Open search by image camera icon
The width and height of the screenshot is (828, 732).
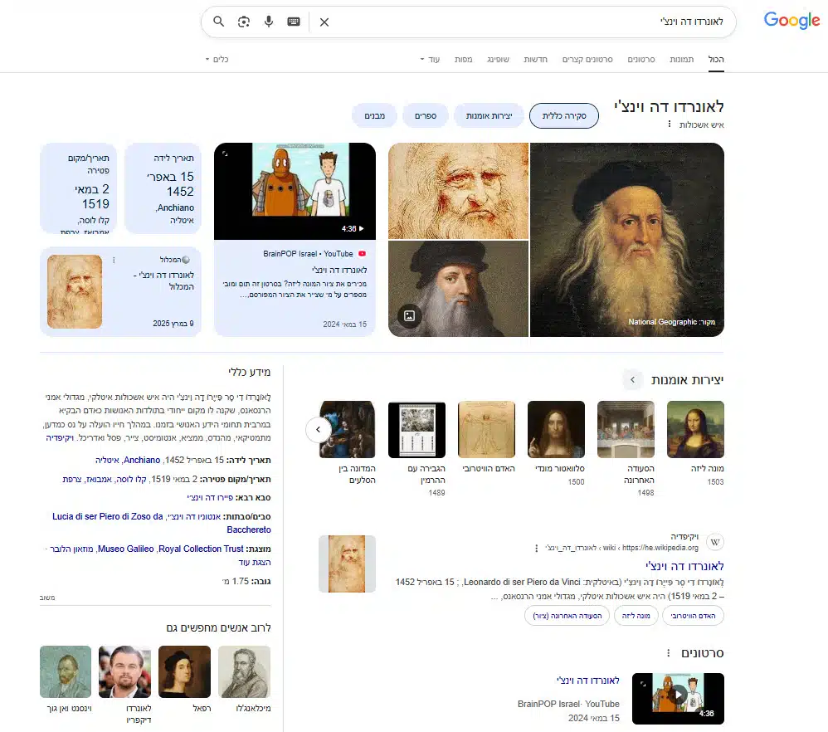pyautogui.click(x=243, y=22)
